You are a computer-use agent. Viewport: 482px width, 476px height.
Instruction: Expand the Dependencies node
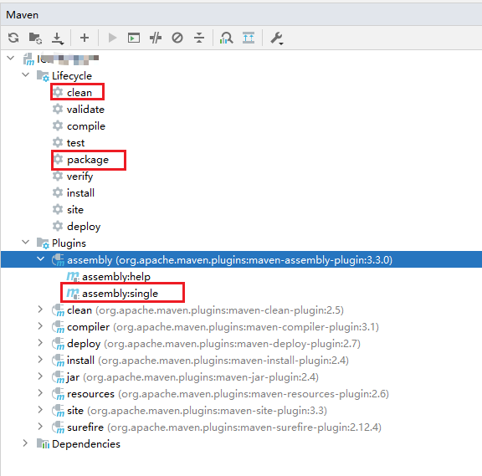click(x=25, y=443)
